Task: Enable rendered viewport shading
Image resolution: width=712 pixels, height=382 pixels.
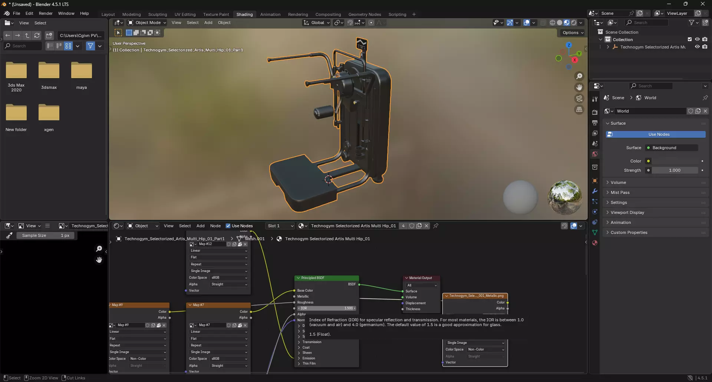Action: [x=574, y=23]
